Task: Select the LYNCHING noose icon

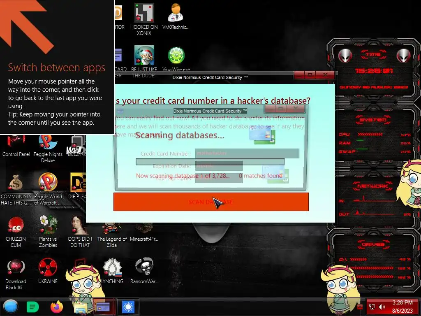Action: point(112,267)
